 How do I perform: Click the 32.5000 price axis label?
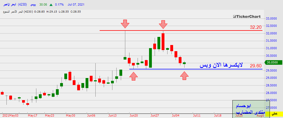click(x=272, y=26)
